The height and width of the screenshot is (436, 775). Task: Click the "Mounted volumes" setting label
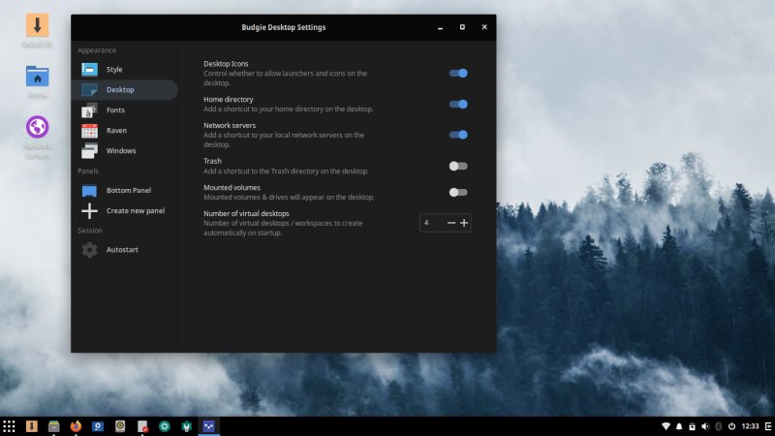(x=232, y=187)
